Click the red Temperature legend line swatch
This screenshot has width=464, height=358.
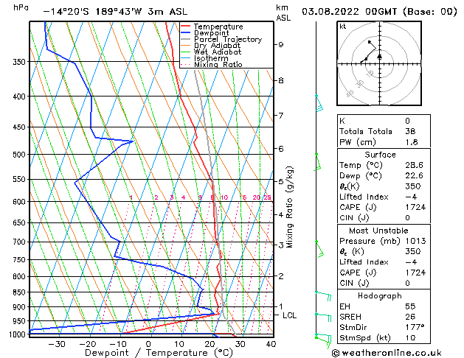coord(186,27)
